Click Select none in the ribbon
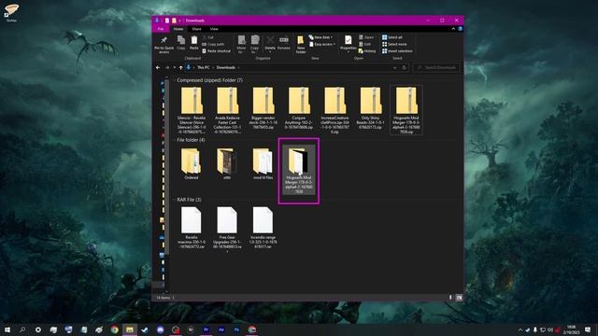Screen dimensions: 598x336 point(394,44)
